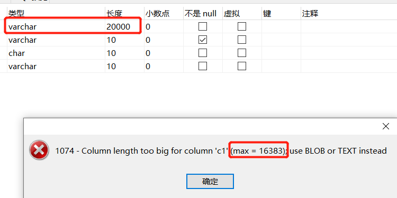Select the char type cell
This screenshot has width=397, height=198.
[x=56, y=53]
